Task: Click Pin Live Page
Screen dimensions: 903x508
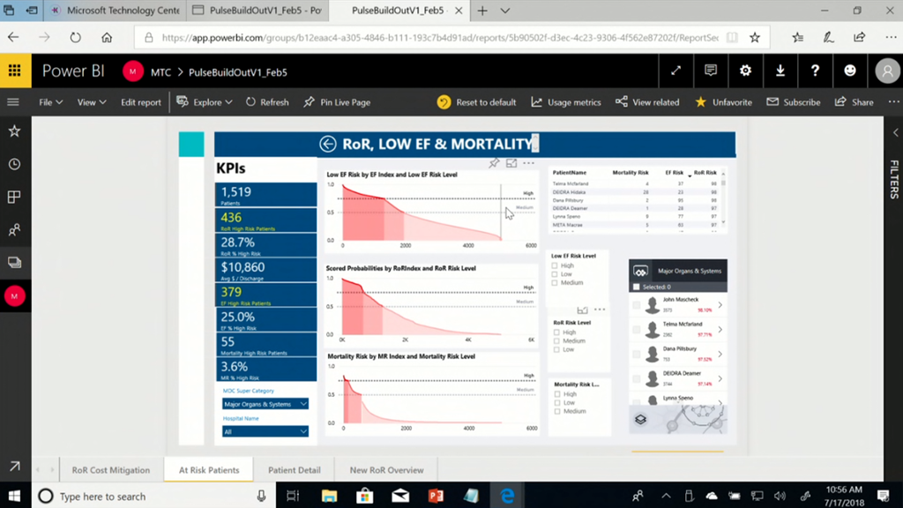Action: pos(337,102)
